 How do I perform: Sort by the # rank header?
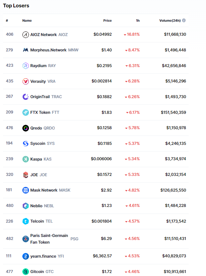(x=7, y=20)
